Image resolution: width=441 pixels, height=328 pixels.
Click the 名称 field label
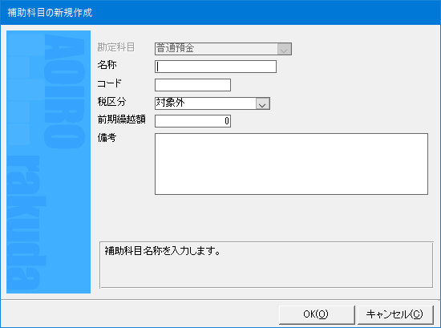[107, 65]
